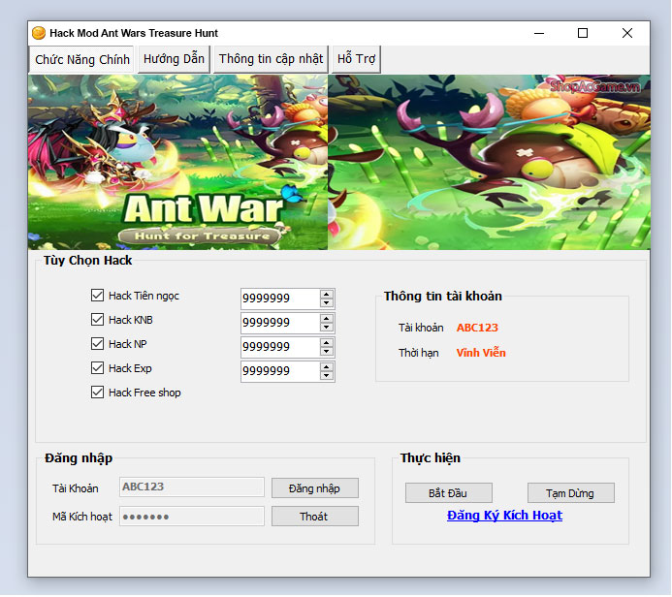The image size is (672, 597).
Task: Decrease the Hack Tiên ngọc value with down arrow
Action: point(327,303)
